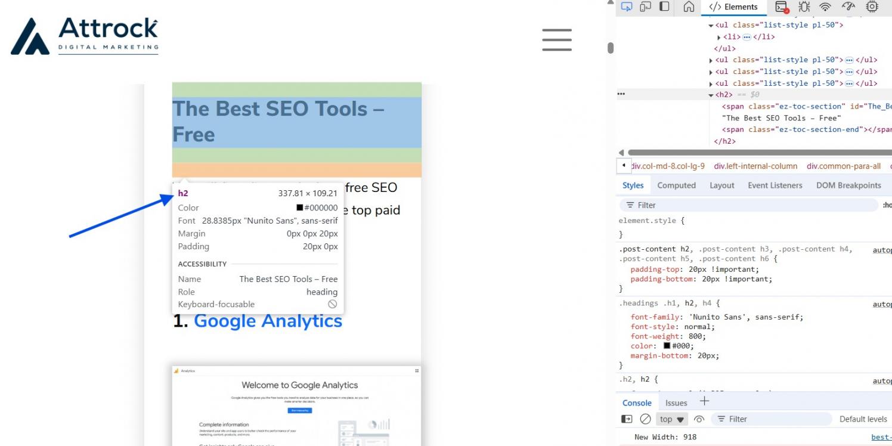This screenshot has height=446, width=892.
Task: Toggle the console sidebar icon
Action: click(627, 419)
